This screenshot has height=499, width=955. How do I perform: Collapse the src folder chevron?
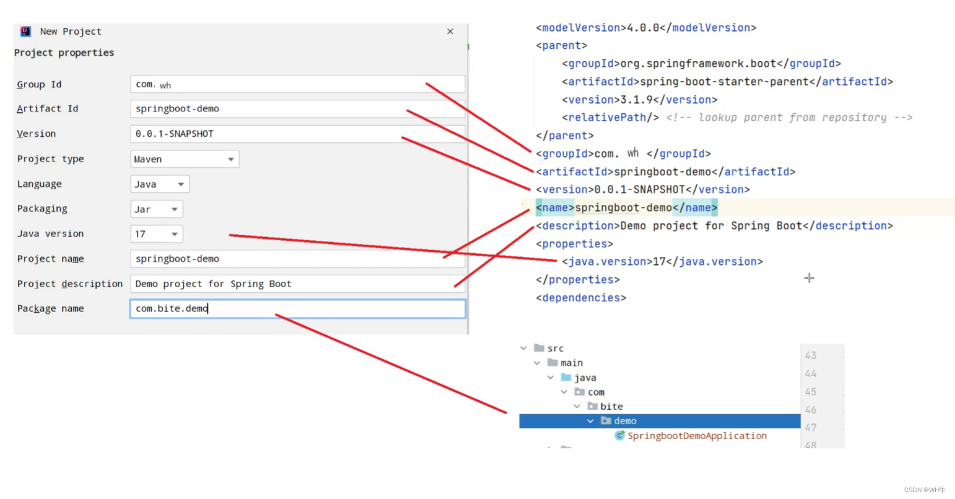(x=524, y=349)
